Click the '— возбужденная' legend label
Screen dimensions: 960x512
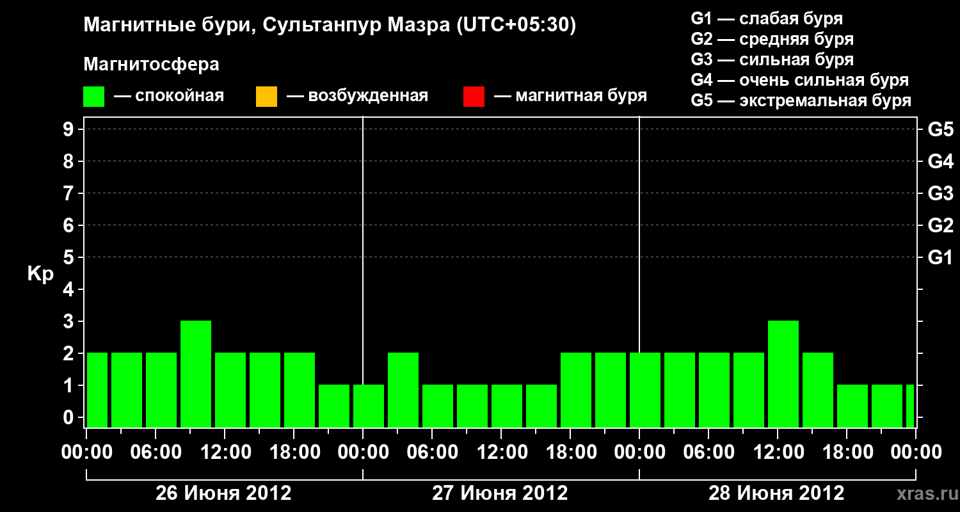[357, 97]
